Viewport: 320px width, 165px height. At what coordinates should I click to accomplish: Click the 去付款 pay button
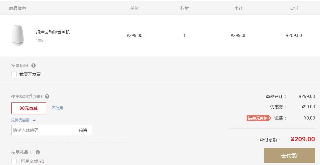(289, 156)
